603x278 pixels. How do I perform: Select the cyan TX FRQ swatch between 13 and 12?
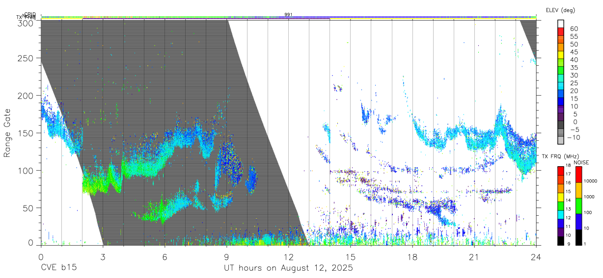tap(561, 214)
